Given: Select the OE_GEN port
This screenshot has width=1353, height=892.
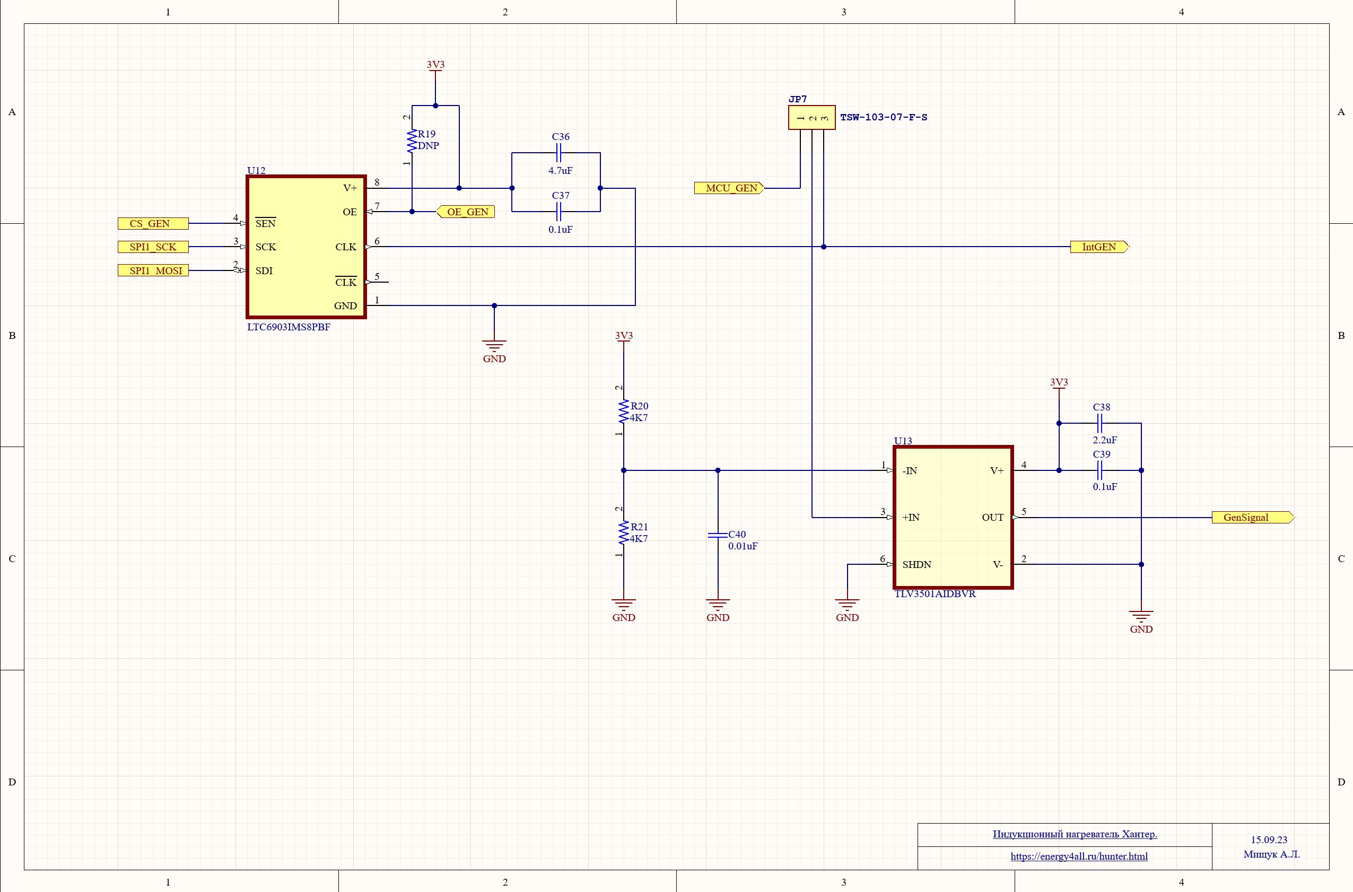Looking at the screenshot, I should (466, 212).
